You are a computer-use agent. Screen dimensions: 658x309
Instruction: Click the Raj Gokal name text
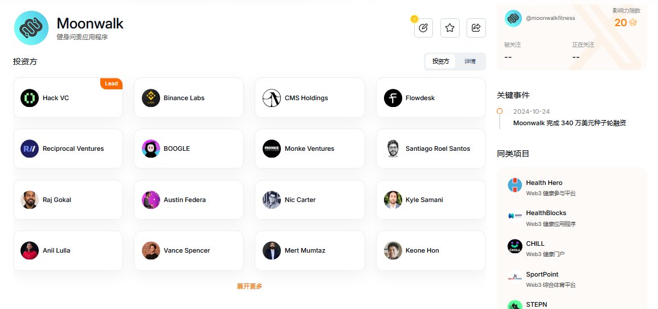point(56,200)
